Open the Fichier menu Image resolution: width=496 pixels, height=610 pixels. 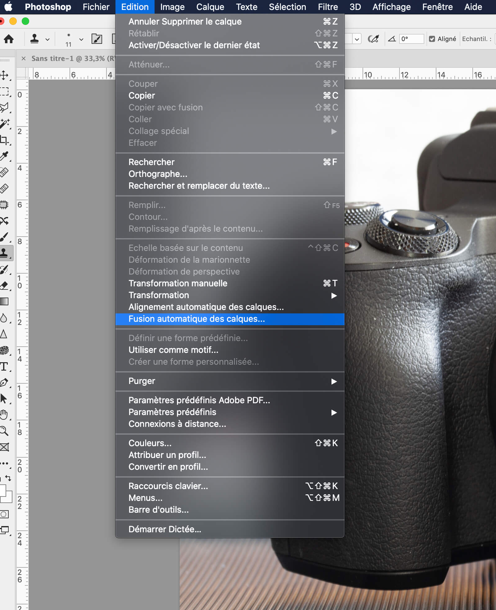96,7
